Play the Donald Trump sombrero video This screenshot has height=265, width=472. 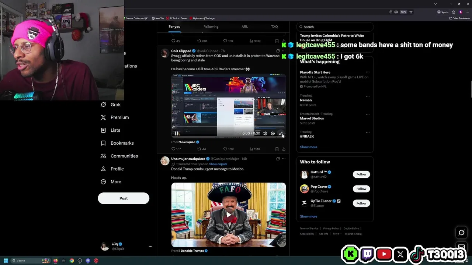point(229,215)
